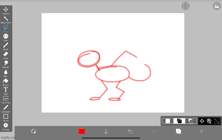222x140 pixels.
Task: Tap the back arrow to exit canvas
Action: click(x=203, y=131)
